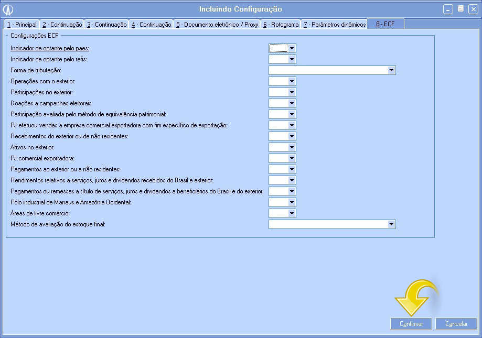Click the Confirmar button
The height and width of the screenshot is (338, 482).
point(411,324)
